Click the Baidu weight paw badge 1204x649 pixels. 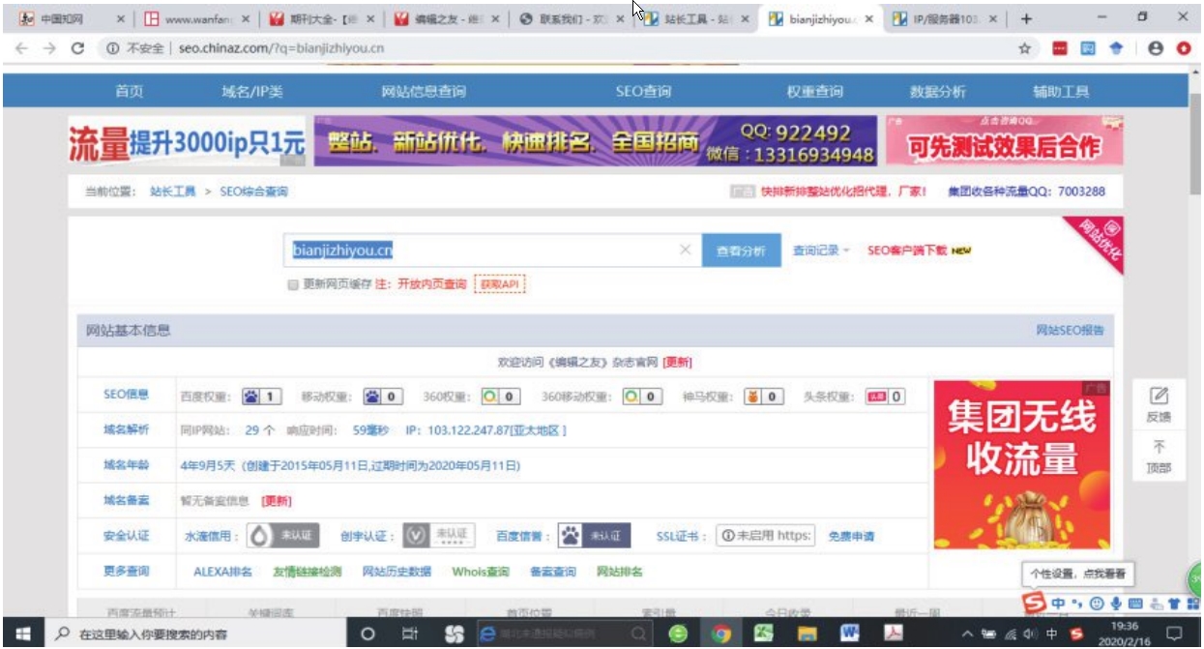coord(261,397)
